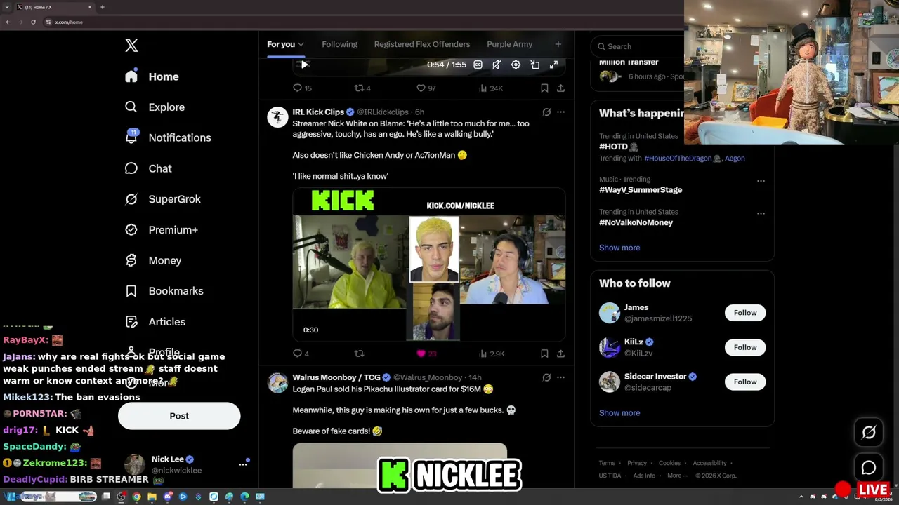Image resolution: width=899 pixels, height=505 pixels.
Task: Click the X search field
Action: tap(641, 46)
